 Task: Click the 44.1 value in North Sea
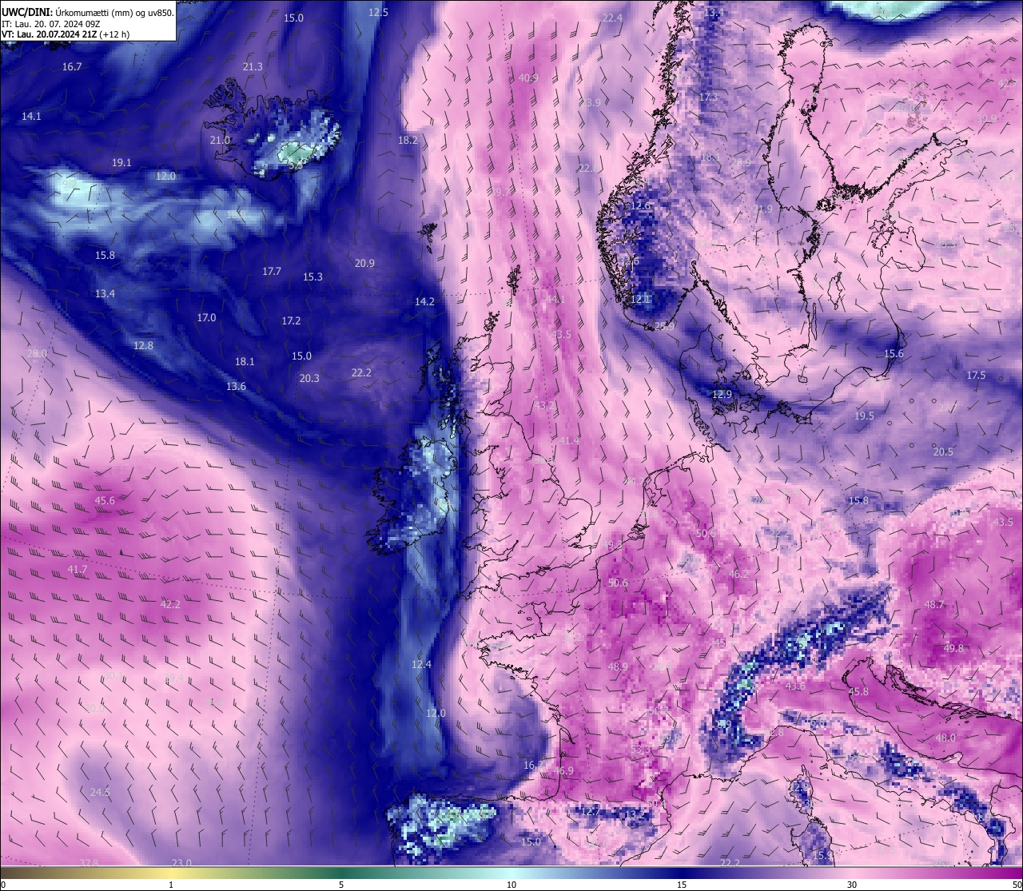click(555, 299)
